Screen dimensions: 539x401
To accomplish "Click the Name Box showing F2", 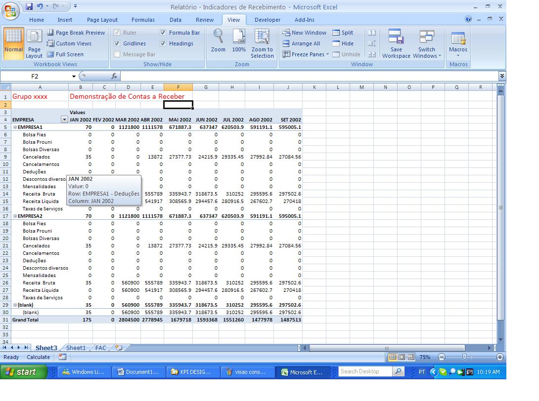I will click(x=35, y=77).
